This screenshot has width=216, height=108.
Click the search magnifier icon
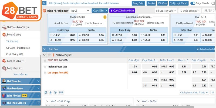point(45,3)
